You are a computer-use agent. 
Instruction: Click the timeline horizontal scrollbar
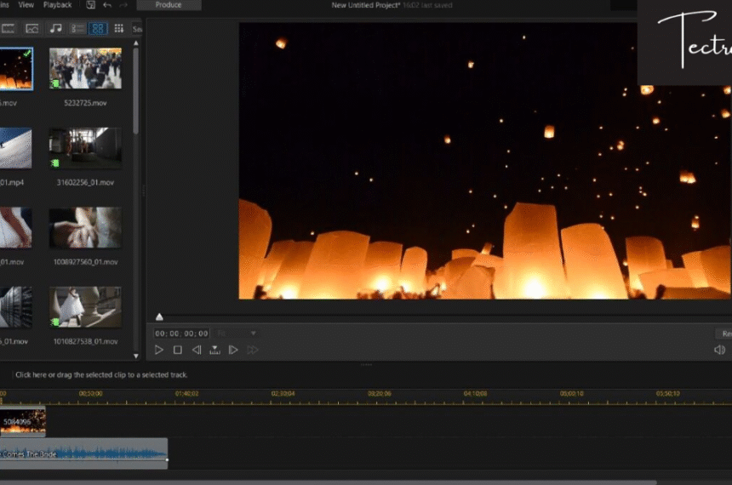(x=329, y=482)
